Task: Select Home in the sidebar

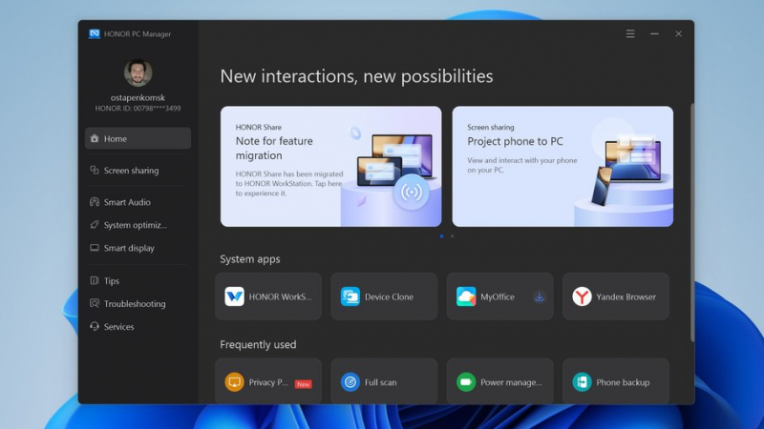Action: [138, 138]
